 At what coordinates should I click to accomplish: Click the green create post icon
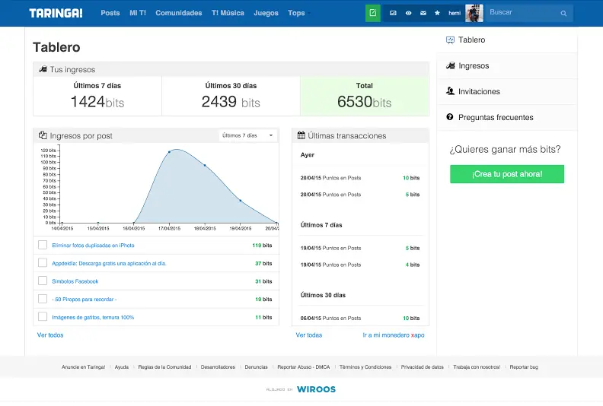[x=372, y=13]
